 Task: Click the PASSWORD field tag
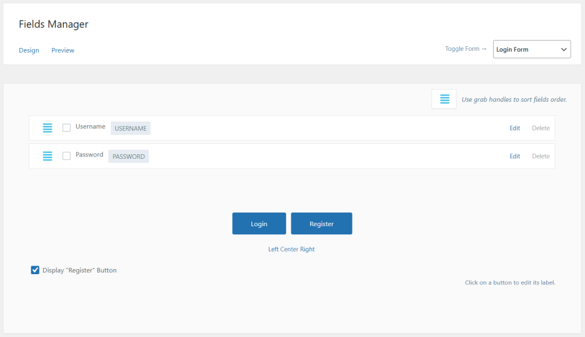(129, 157)
